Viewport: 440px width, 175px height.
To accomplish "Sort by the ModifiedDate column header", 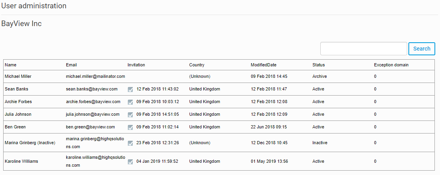I will coord(263,65).
